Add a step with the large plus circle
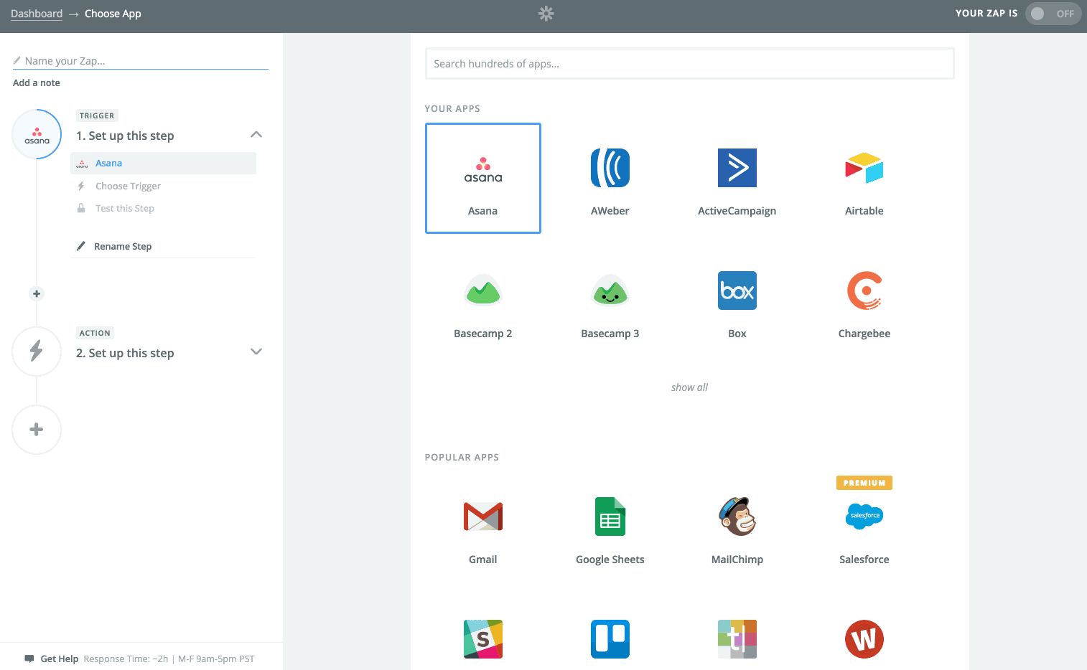Viewport: 1087px width, 670px height. (x=37, y=430)
